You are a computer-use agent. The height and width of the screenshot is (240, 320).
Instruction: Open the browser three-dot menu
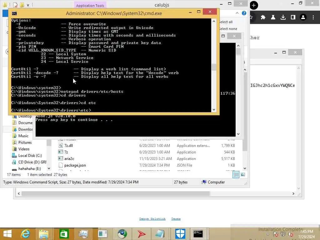pyautogui.click(x=313, y=17)
